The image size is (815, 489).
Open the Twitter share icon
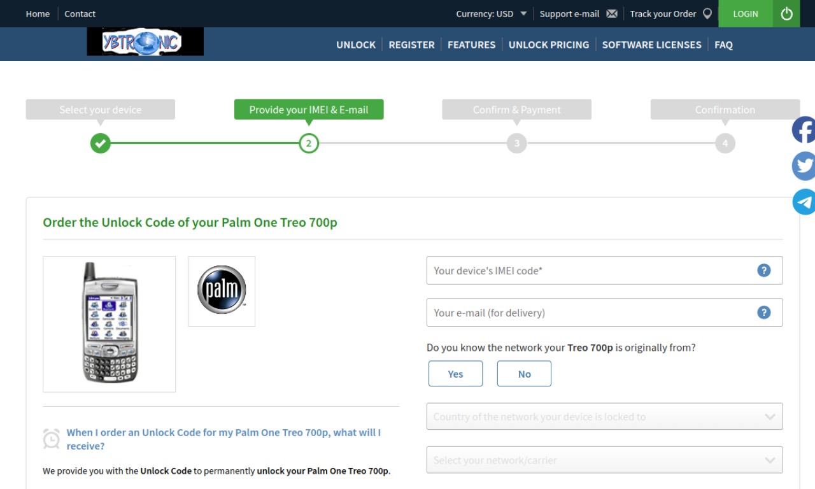point(804,166)
